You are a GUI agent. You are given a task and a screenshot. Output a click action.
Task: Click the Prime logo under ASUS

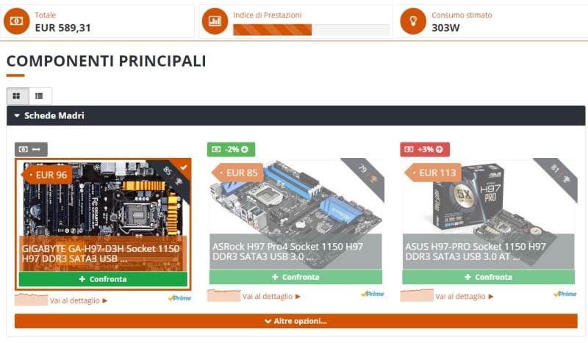click(x=565, y=294)
